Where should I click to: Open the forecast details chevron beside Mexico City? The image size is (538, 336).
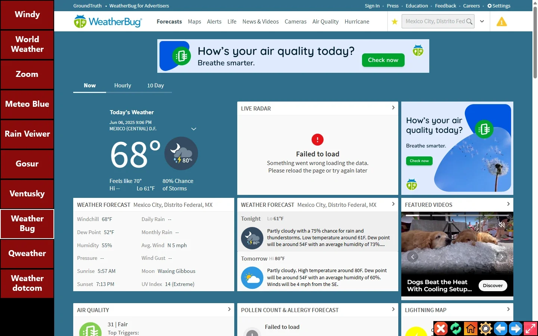pos(393,204)
